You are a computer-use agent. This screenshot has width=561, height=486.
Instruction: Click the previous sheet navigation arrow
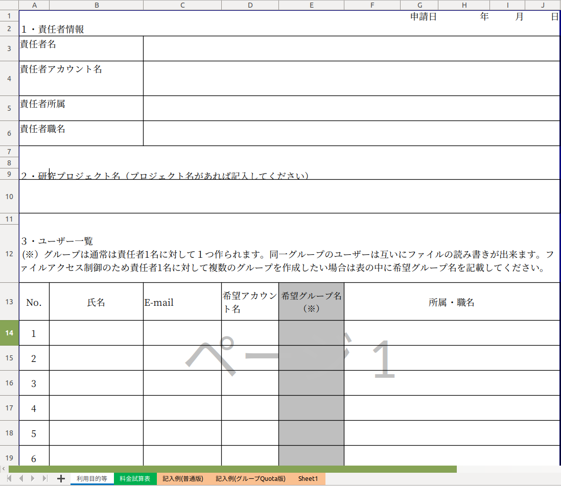tap(21, 478)
